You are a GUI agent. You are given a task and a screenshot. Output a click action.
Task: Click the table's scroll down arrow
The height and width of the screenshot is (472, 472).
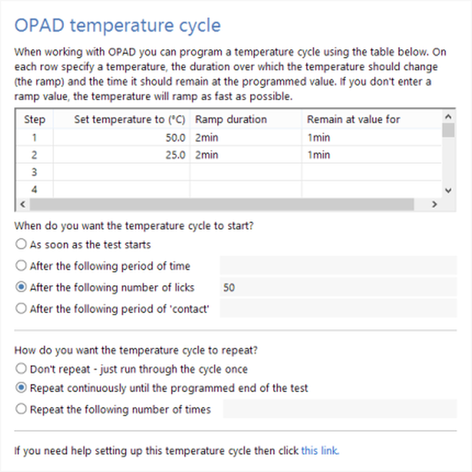coord(448,190)
